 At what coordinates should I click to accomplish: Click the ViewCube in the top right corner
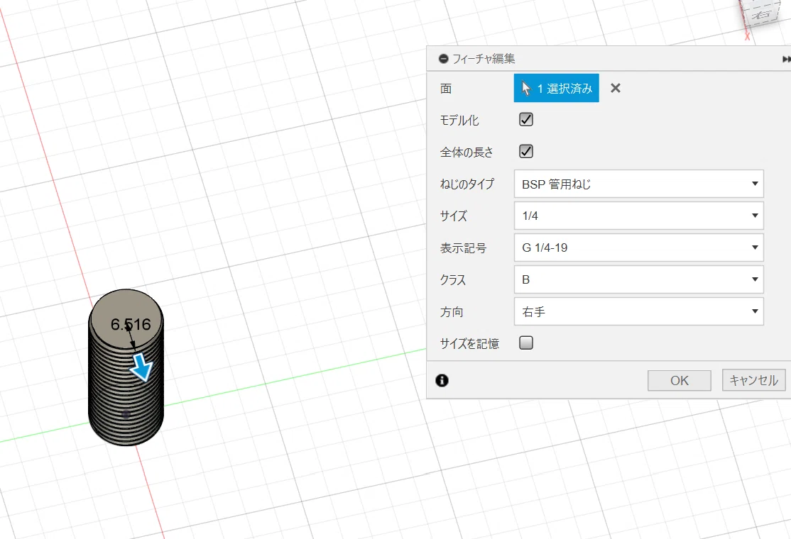point(760,13)
